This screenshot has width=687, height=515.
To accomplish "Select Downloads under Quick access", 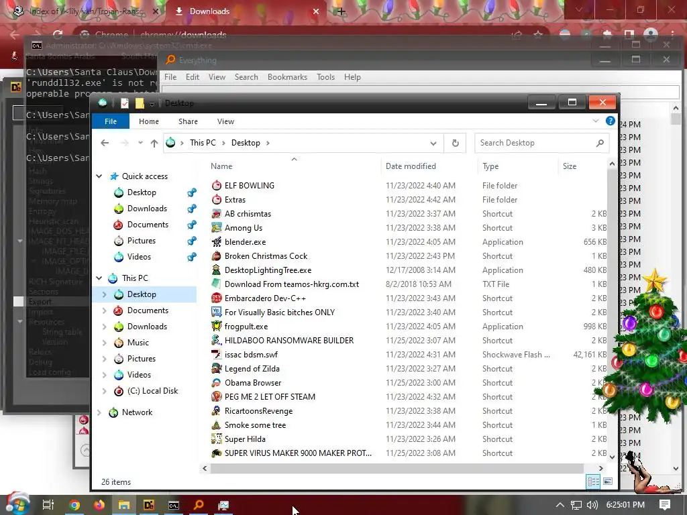I will 147,209.
